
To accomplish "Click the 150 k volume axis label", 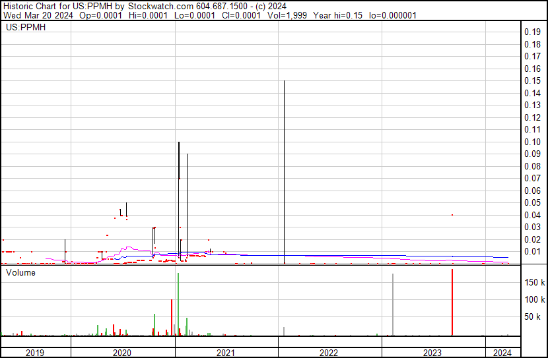I will 534,282.
